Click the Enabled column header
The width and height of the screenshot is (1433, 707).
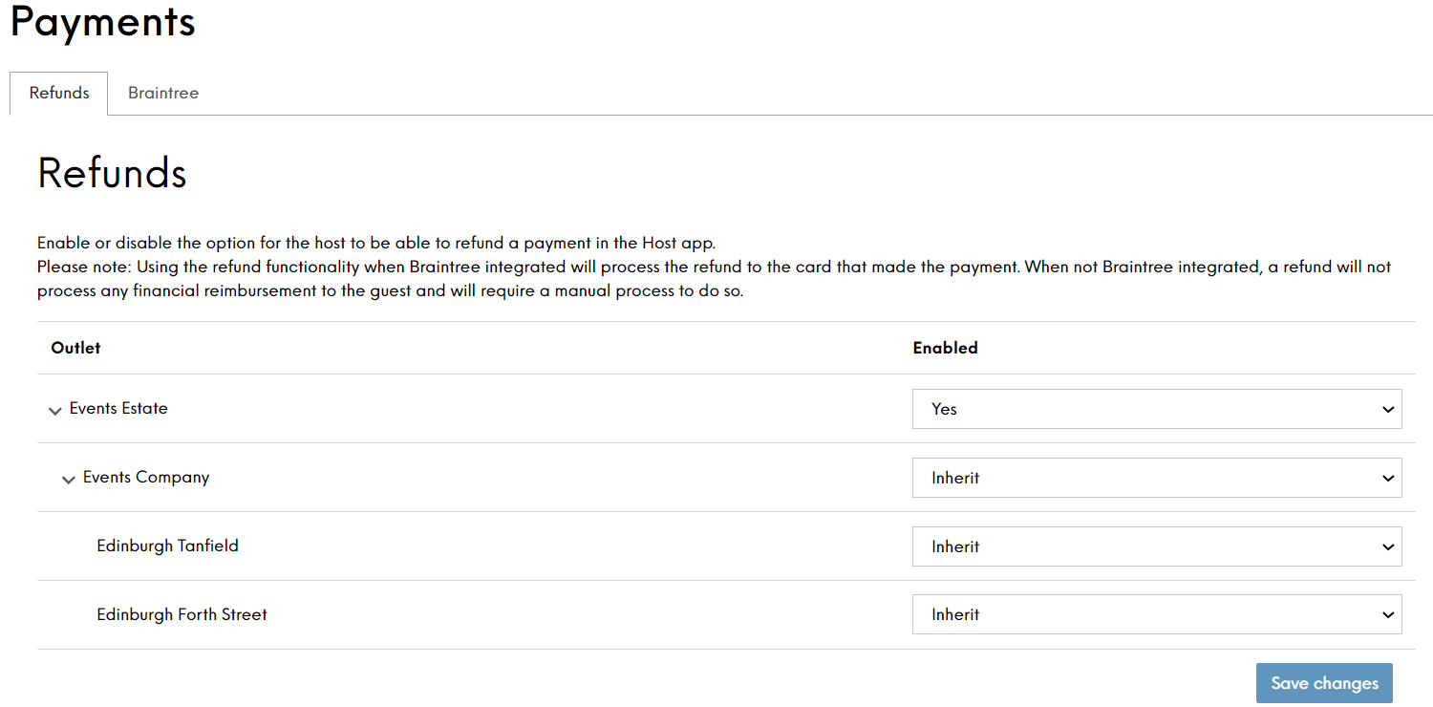946,348
